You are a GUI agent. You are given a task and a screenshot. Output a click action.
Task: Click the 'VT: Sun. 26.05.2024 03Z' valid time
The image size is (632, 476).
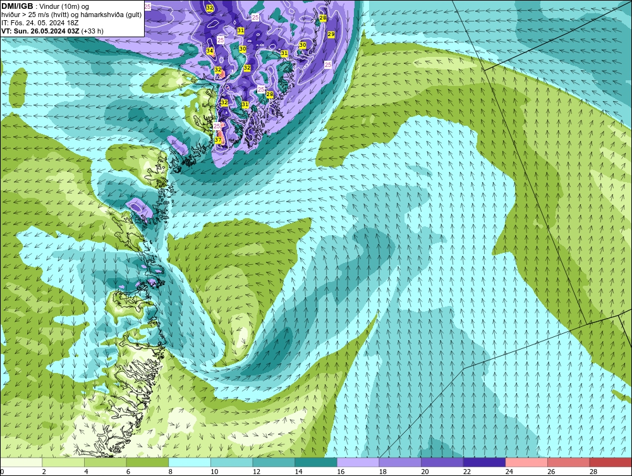[40, 31]
